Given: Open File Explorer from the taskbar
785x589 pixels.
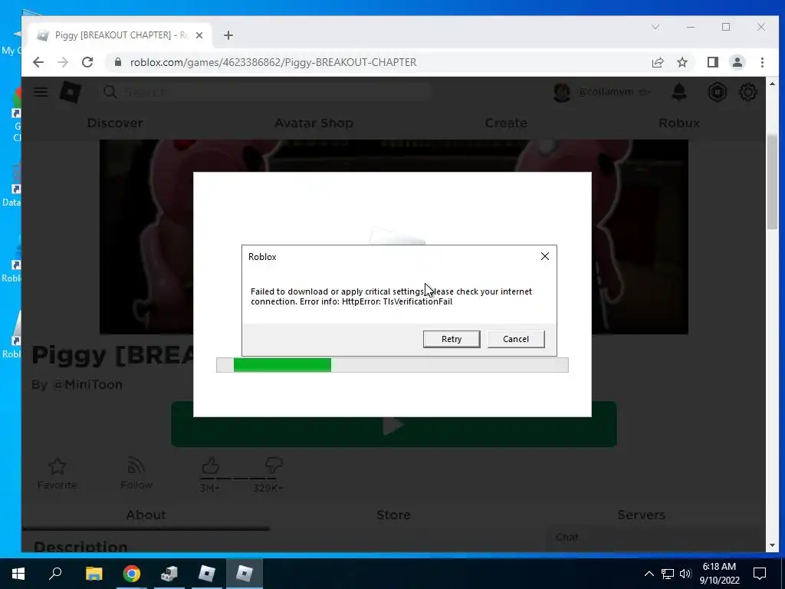Looking at the screenshot, I should [x=94, y=574].
